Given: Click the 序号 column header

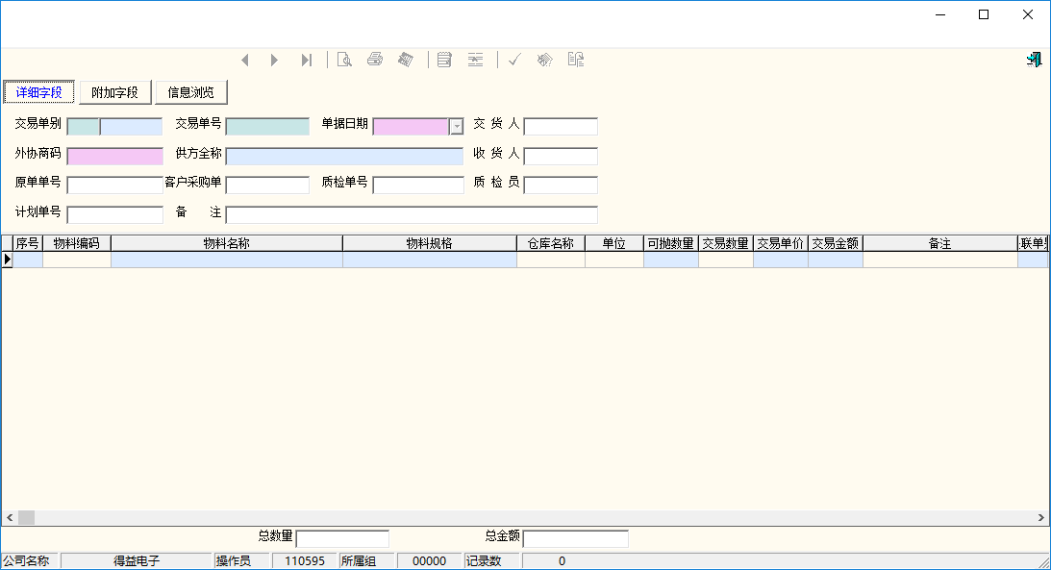Looking at the screenshot, I should click(28, 243).
